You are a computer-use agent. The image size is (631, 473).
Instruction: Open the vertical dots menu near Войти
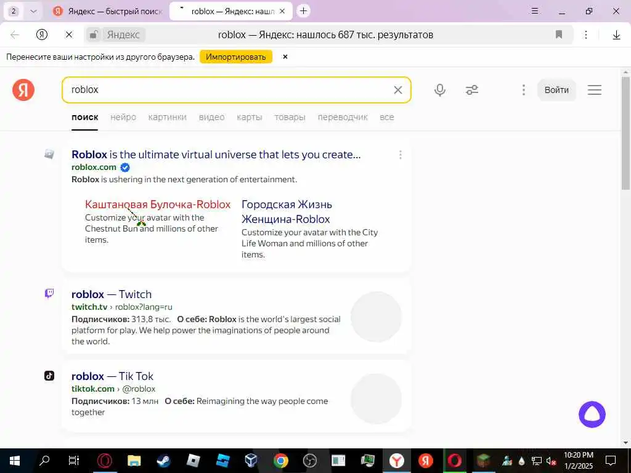coord(524,90)
